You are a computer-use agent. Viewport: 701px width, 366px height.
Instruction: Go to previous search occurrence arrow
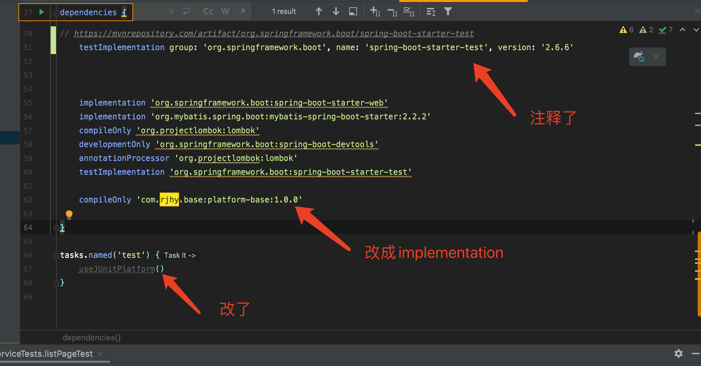coord(319,12)
